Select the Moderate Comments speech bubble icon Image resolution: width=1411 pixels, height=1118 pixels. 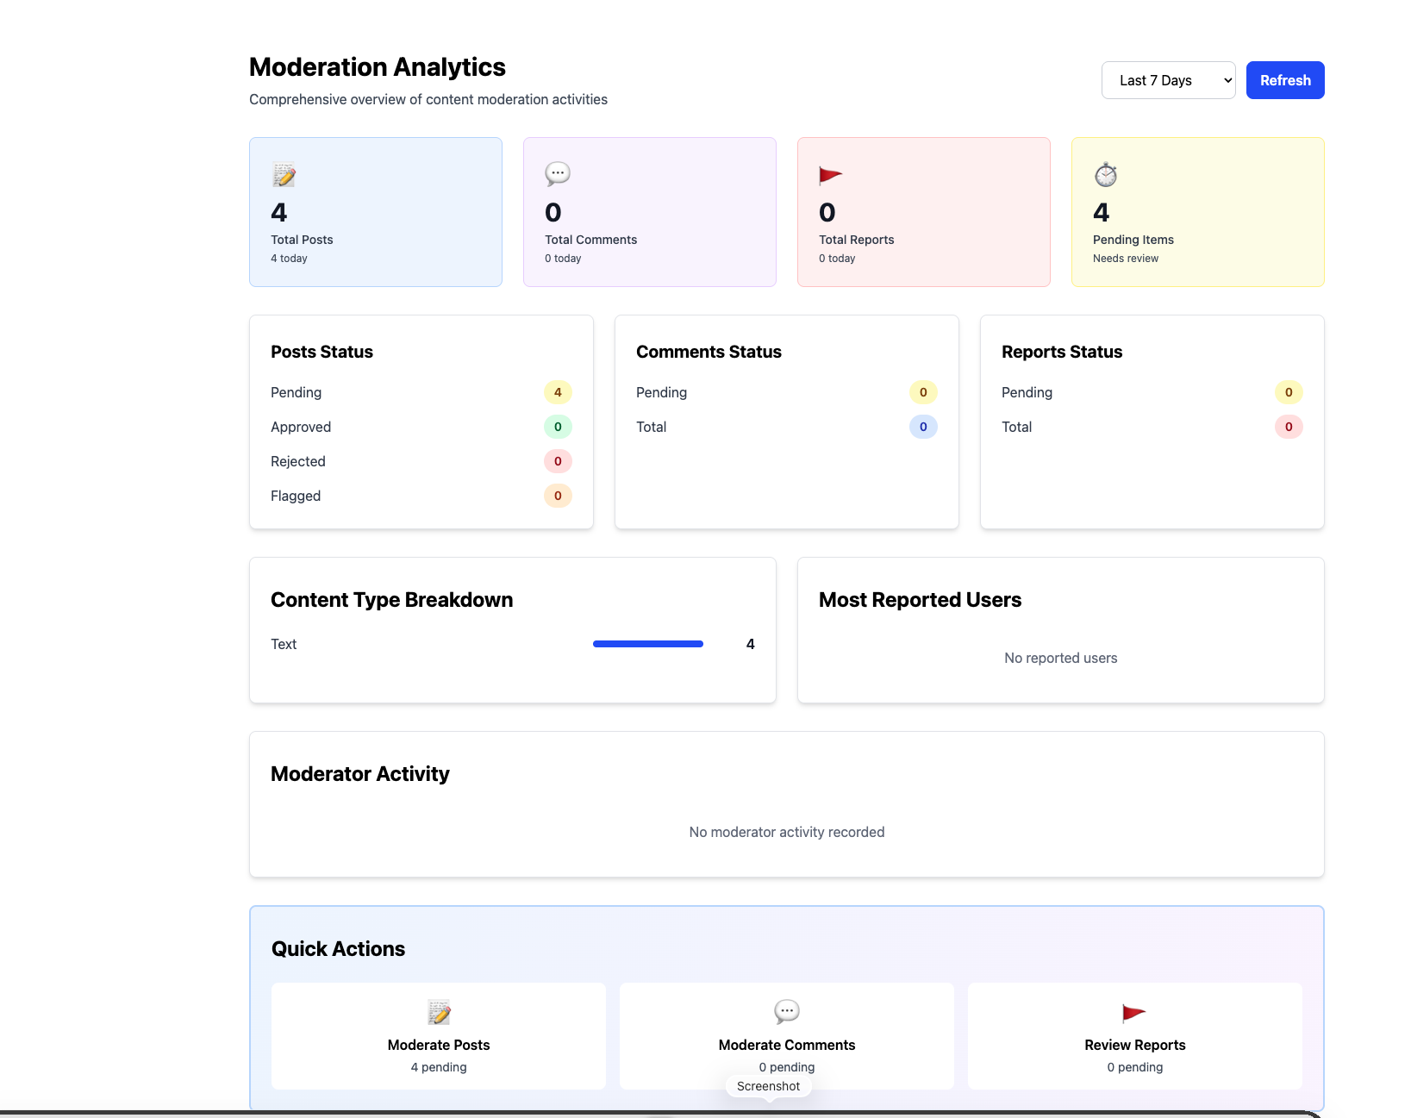coord(786,1012)
